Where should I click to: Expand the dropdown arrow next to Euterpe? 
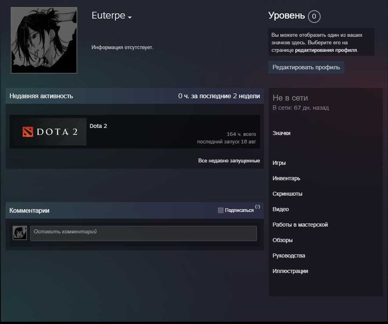[x=130, y=17]
